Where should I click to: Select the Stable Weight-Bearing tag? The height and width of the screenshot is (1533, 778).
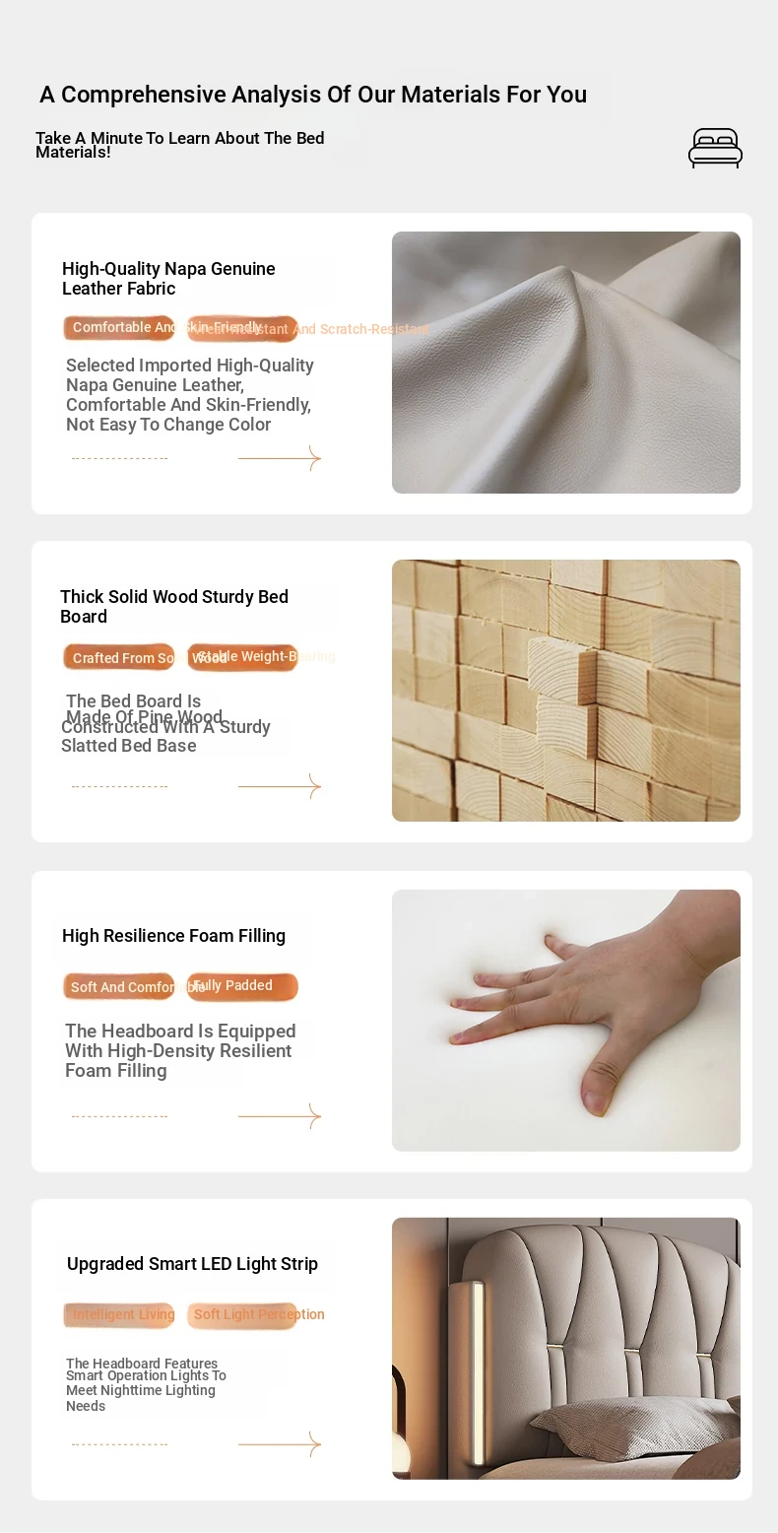pyautogui.click(x=242, y=657)
